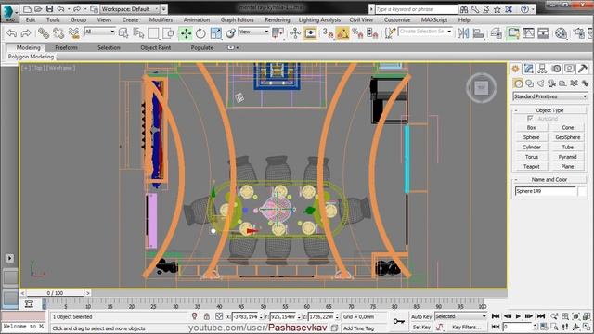Open the Graph Editors menu
Viewport: 594px width, 334px height.
[x=237, y=19]
